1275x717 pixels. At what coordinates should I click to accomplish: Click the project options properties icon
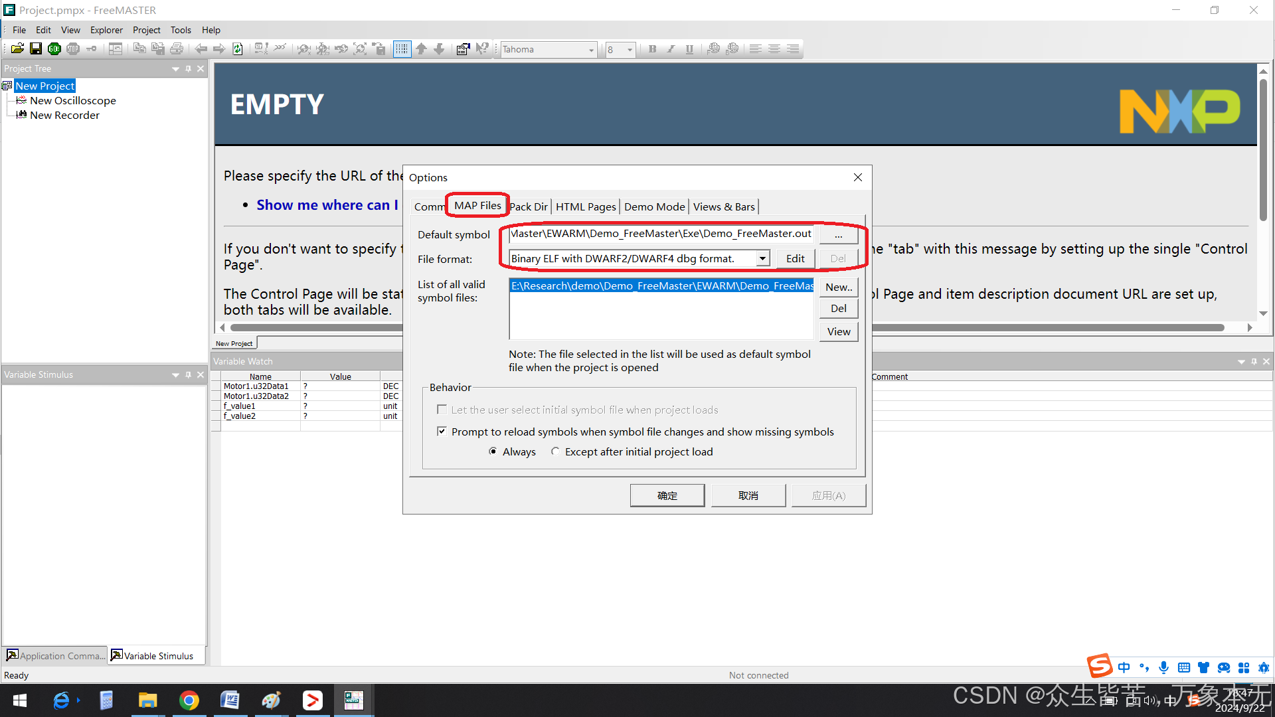(x=463, y=48)
